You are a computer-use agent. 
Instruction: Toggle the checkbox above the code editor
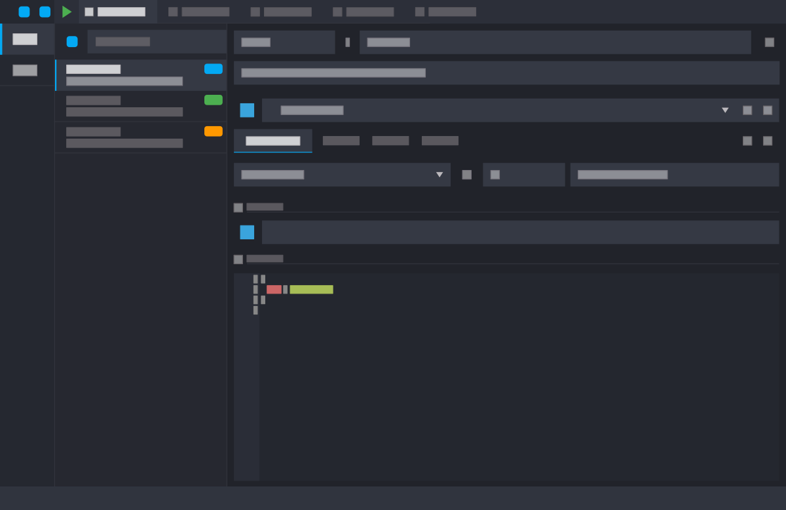coord(238,259)
